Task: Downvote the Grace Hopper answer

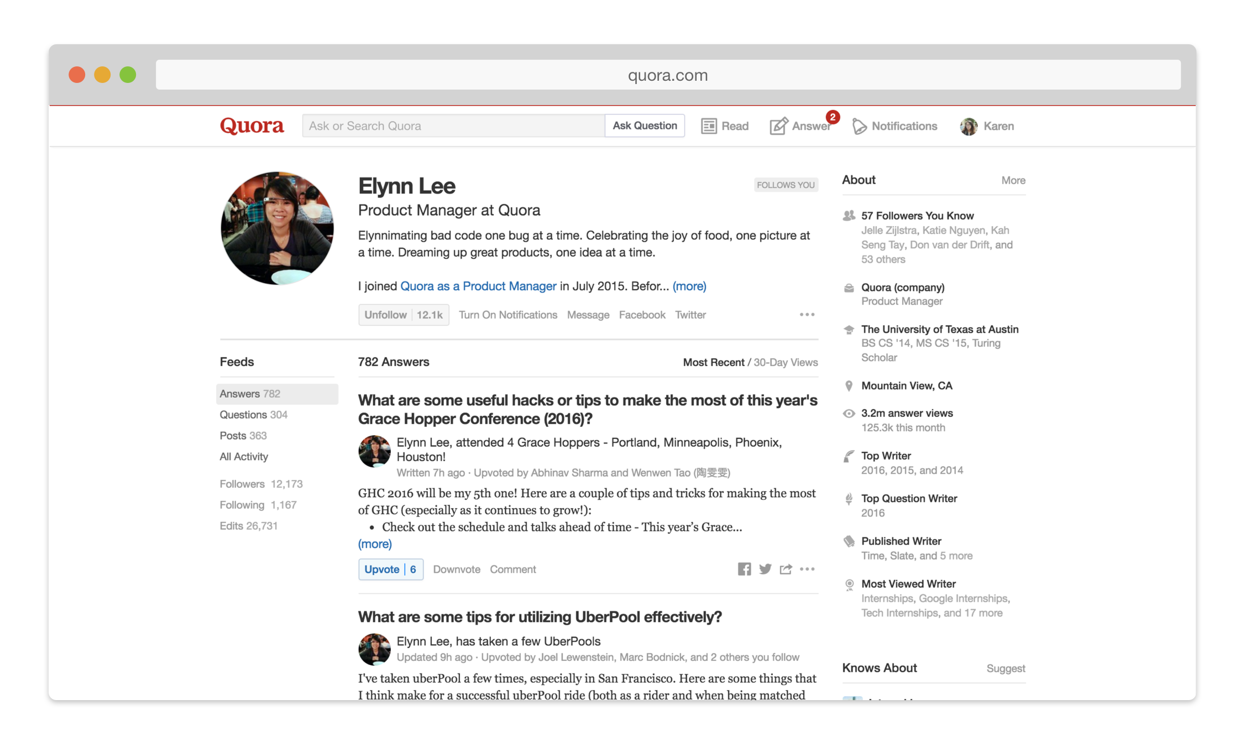Action: (457, 569)
